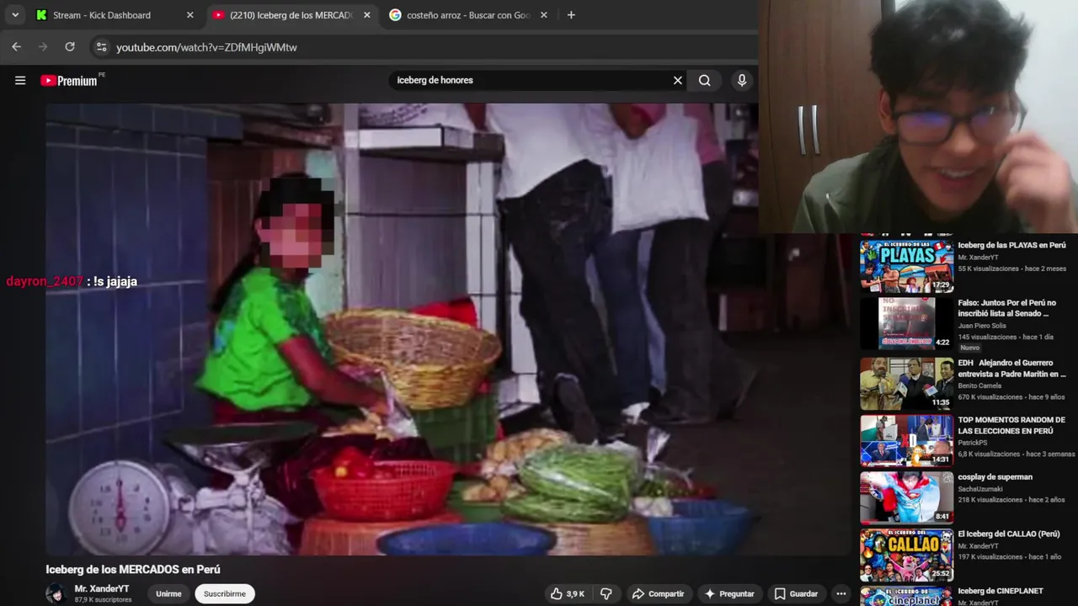This screenshot has height=606, width=1078.
Task: Open El Iceberg del CALLAO thumbnail
Action: tap(906, 555)
